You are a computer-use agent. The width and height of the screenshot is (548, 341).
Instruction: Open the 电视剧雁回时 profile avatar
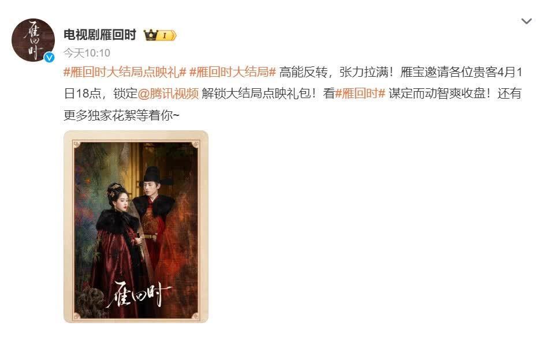33,40
